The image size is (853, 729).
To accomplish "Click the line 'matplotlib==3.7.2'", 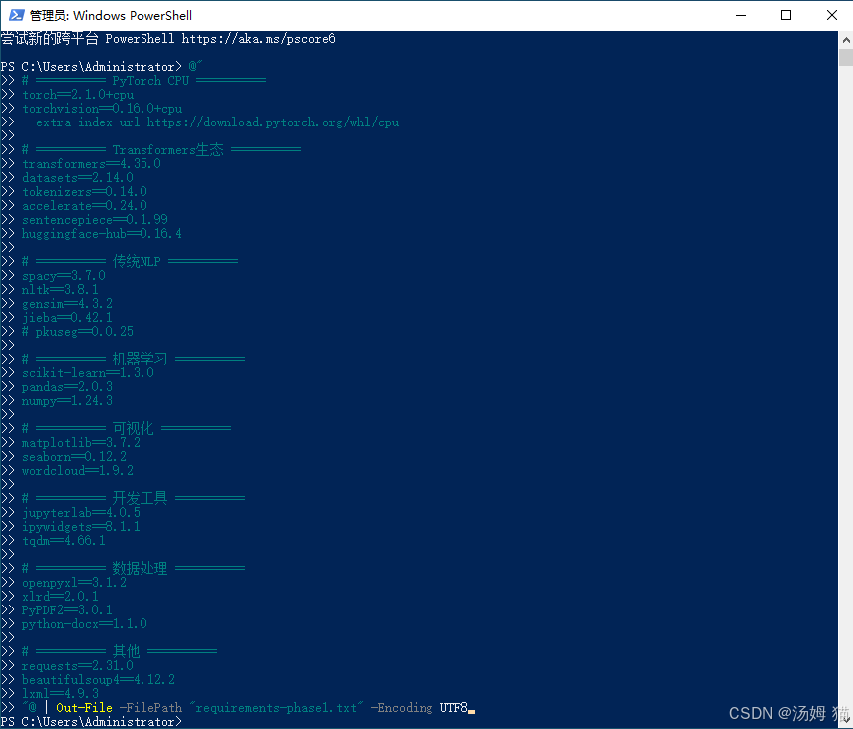I will [x=81, y=443].
